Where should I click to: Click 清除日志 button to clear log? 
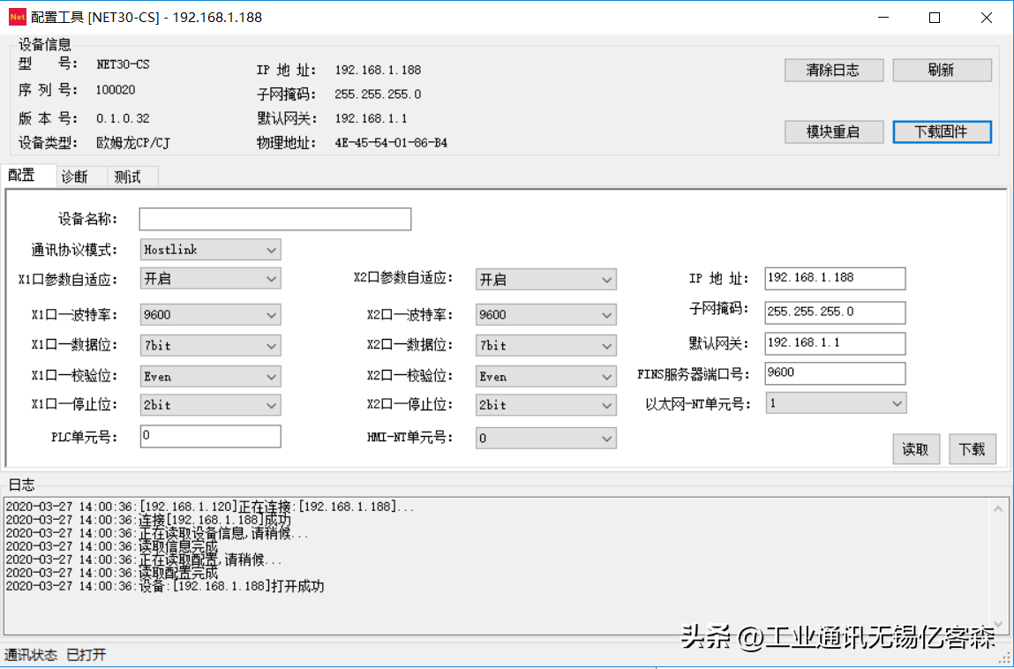(x=832, y=71)
